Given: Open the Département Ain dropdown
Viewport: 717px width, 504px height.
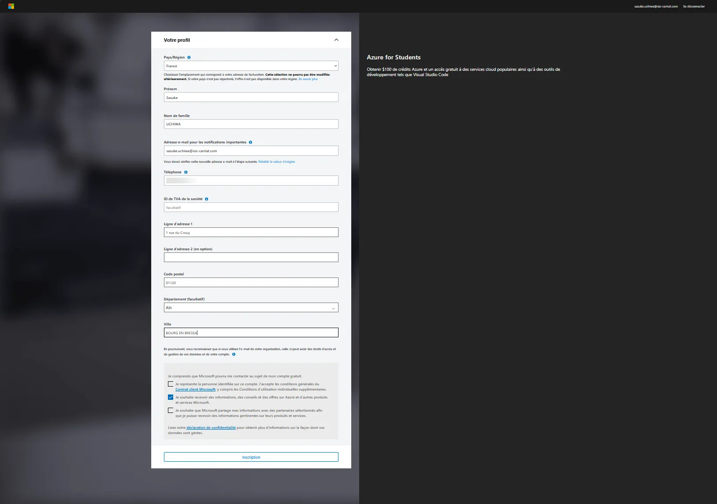Looking at the screenshot, I should pos(251,308).
